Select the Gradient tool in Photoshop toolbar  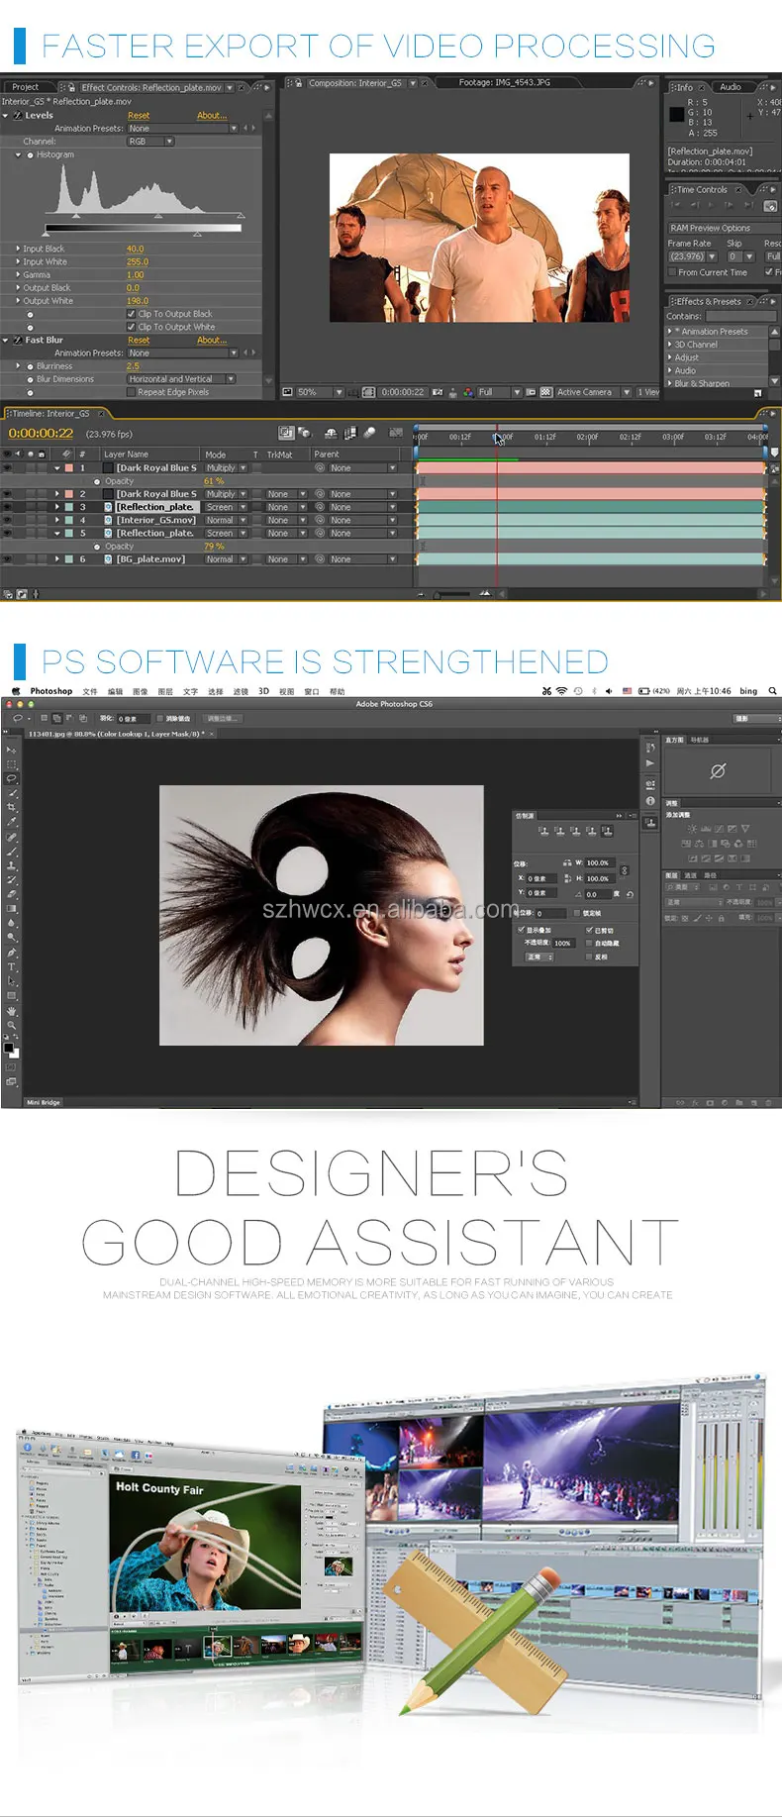(11, 908)
